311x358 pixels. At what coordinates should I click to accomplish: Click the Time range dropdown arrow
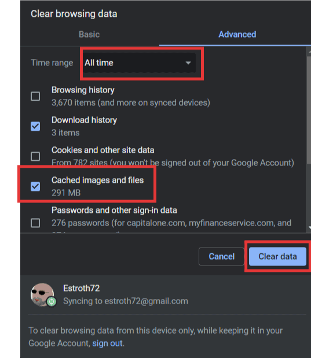188,63
